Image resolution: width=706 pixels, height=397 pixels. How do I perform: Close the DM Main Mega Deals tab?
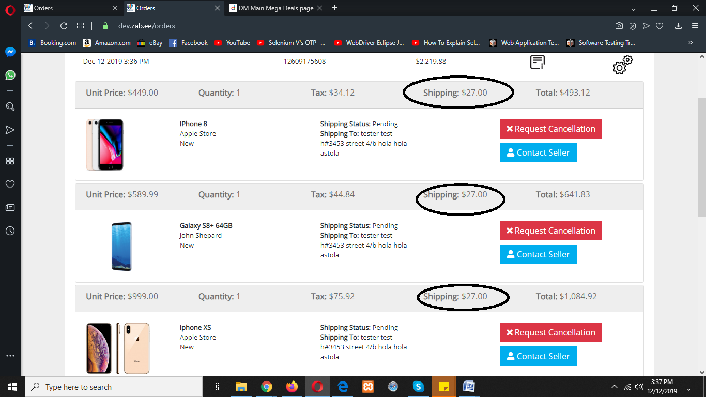[x=320, y=8]
